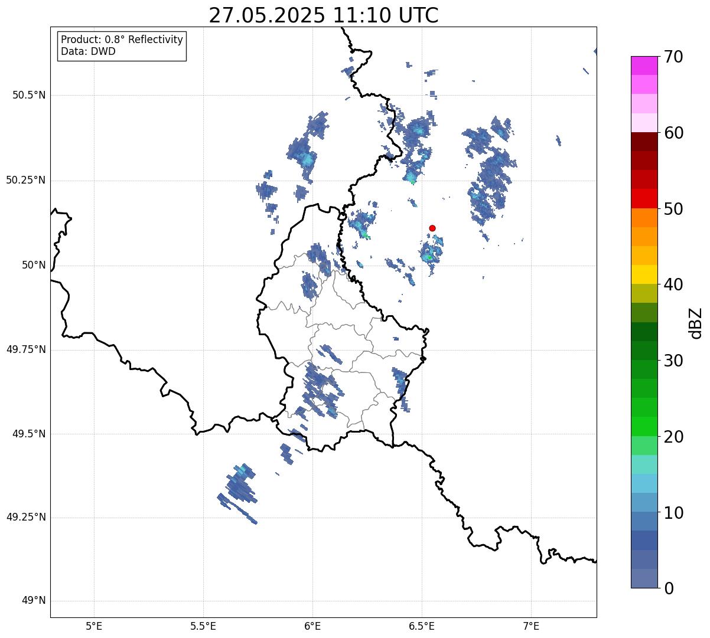Click the olive colorbar swatch above 35 dBZ
710x638 pixels.
644,293
